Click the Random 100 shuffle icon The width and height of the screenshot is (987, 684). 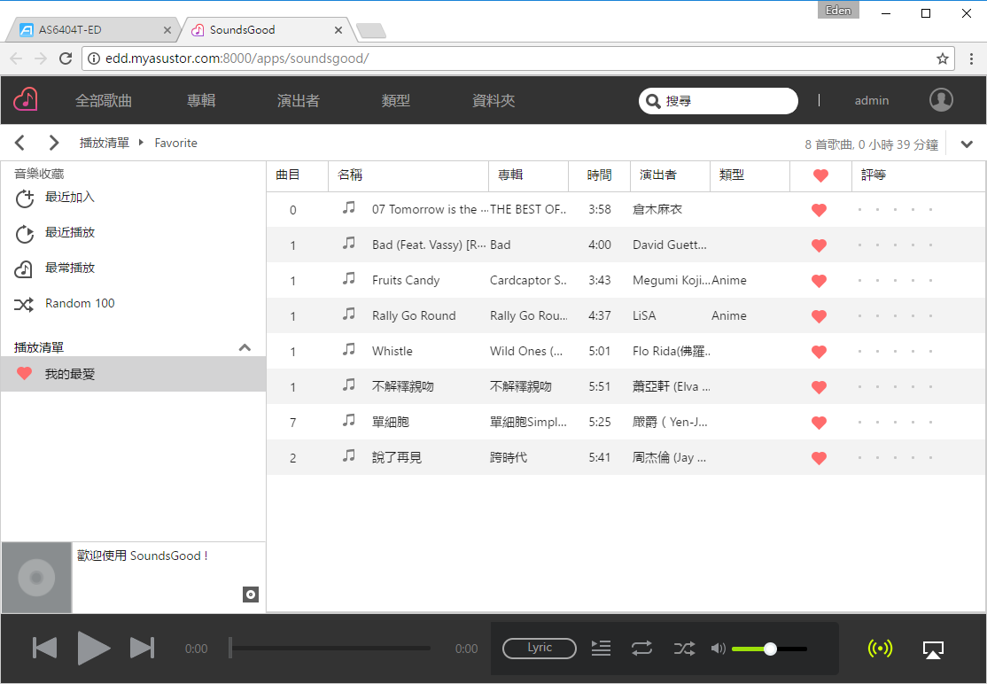click(24, 305)
